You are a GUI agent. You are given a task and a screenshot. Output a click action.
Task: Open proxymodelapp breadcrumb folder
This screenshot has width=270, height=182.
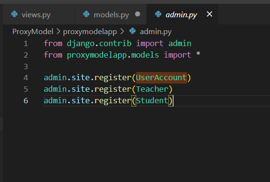click(90, 32)
